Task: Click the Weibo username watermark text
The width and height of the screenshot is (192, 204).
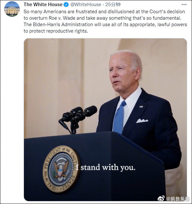Action: pos(178,199)
